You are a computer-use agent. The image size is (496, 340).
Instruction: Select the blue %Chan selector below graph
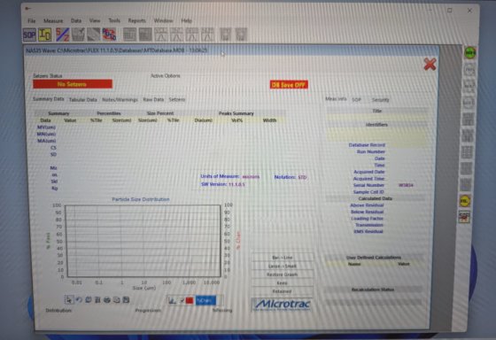[x=205, y=300]
